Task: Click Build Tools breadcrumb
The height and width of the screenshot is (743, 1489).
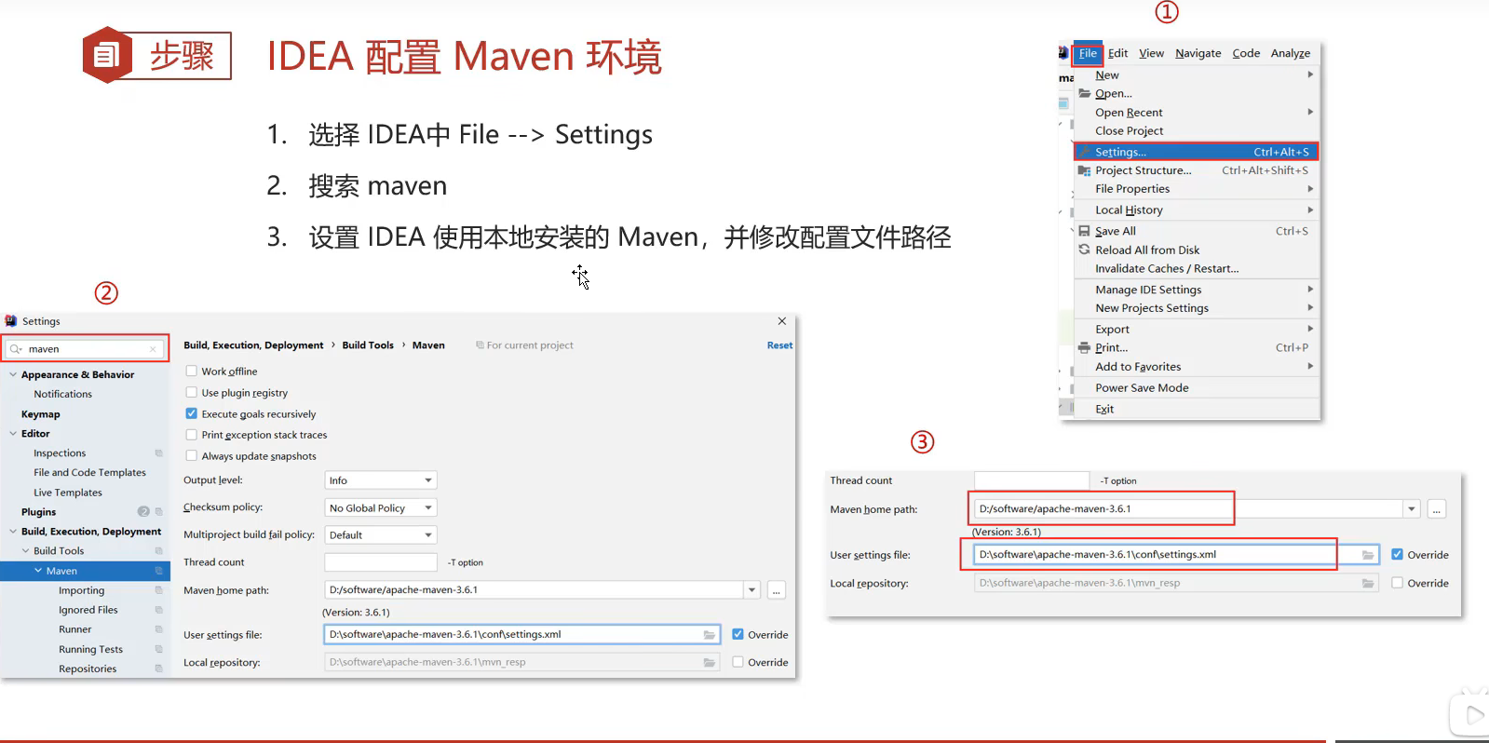Action: click(368, 345)
